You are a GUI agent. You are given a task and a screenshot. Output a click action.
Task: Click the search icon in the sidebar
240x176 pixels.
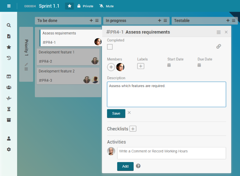pyautogui.click(x=9, y=25)
